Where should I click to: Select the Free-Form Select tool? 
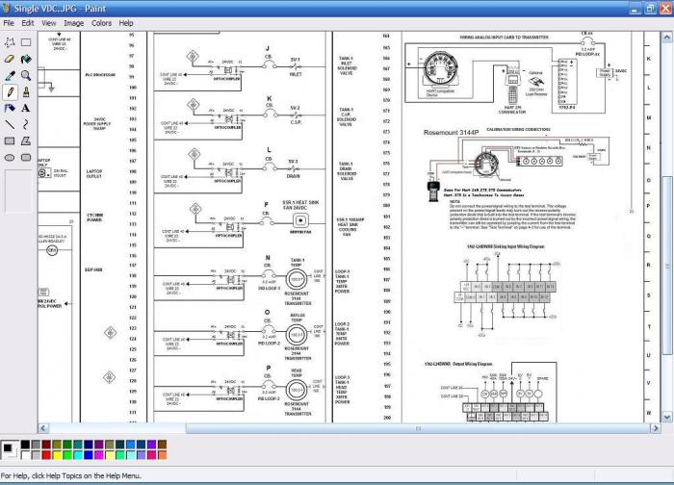click(x=10, y=42)
